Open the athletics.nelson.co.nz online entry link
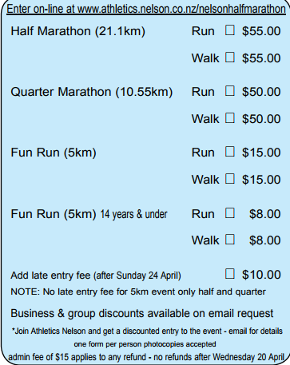The width and height of the screenshot is (290, 365). pyautogui.click(x=181, y=9)
